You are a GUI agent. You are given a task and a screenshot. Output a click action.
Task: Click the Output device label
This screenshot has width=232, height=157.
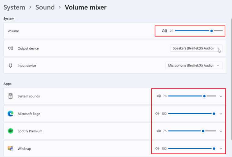(x=28, y=48)
